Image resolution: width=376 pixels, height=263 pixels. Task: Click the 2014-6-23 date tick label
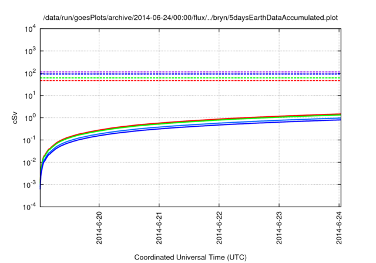pyautogui.click(x=279, y=228)
